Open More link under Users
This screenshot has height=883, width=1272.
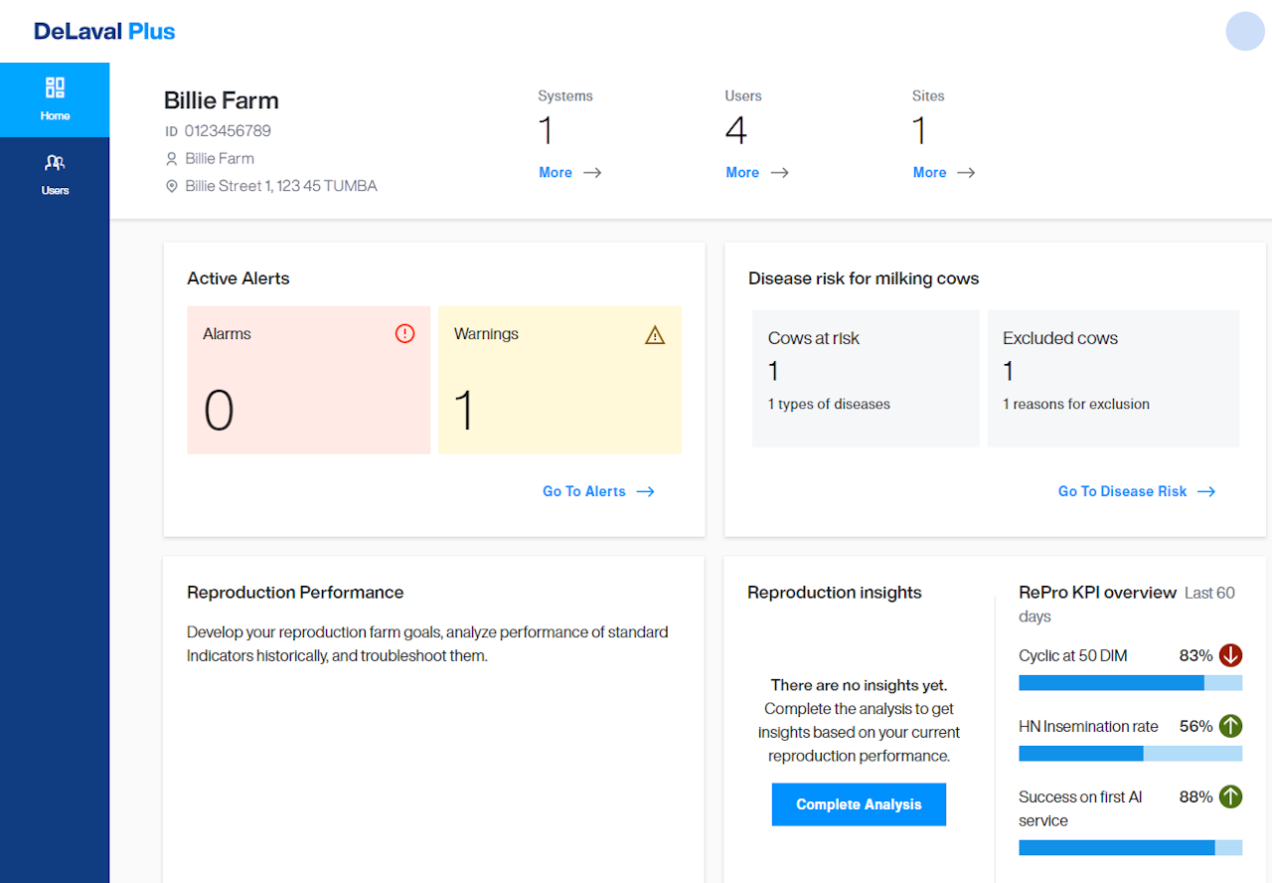click(756, 172)
